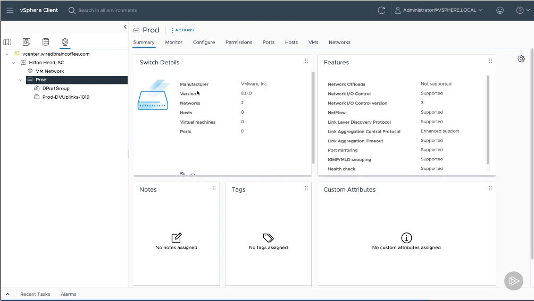Screen dimensions: 534x301
Task: Collapse the vcenter.wiredbraincoffee.com tree node
Action: 6,54
